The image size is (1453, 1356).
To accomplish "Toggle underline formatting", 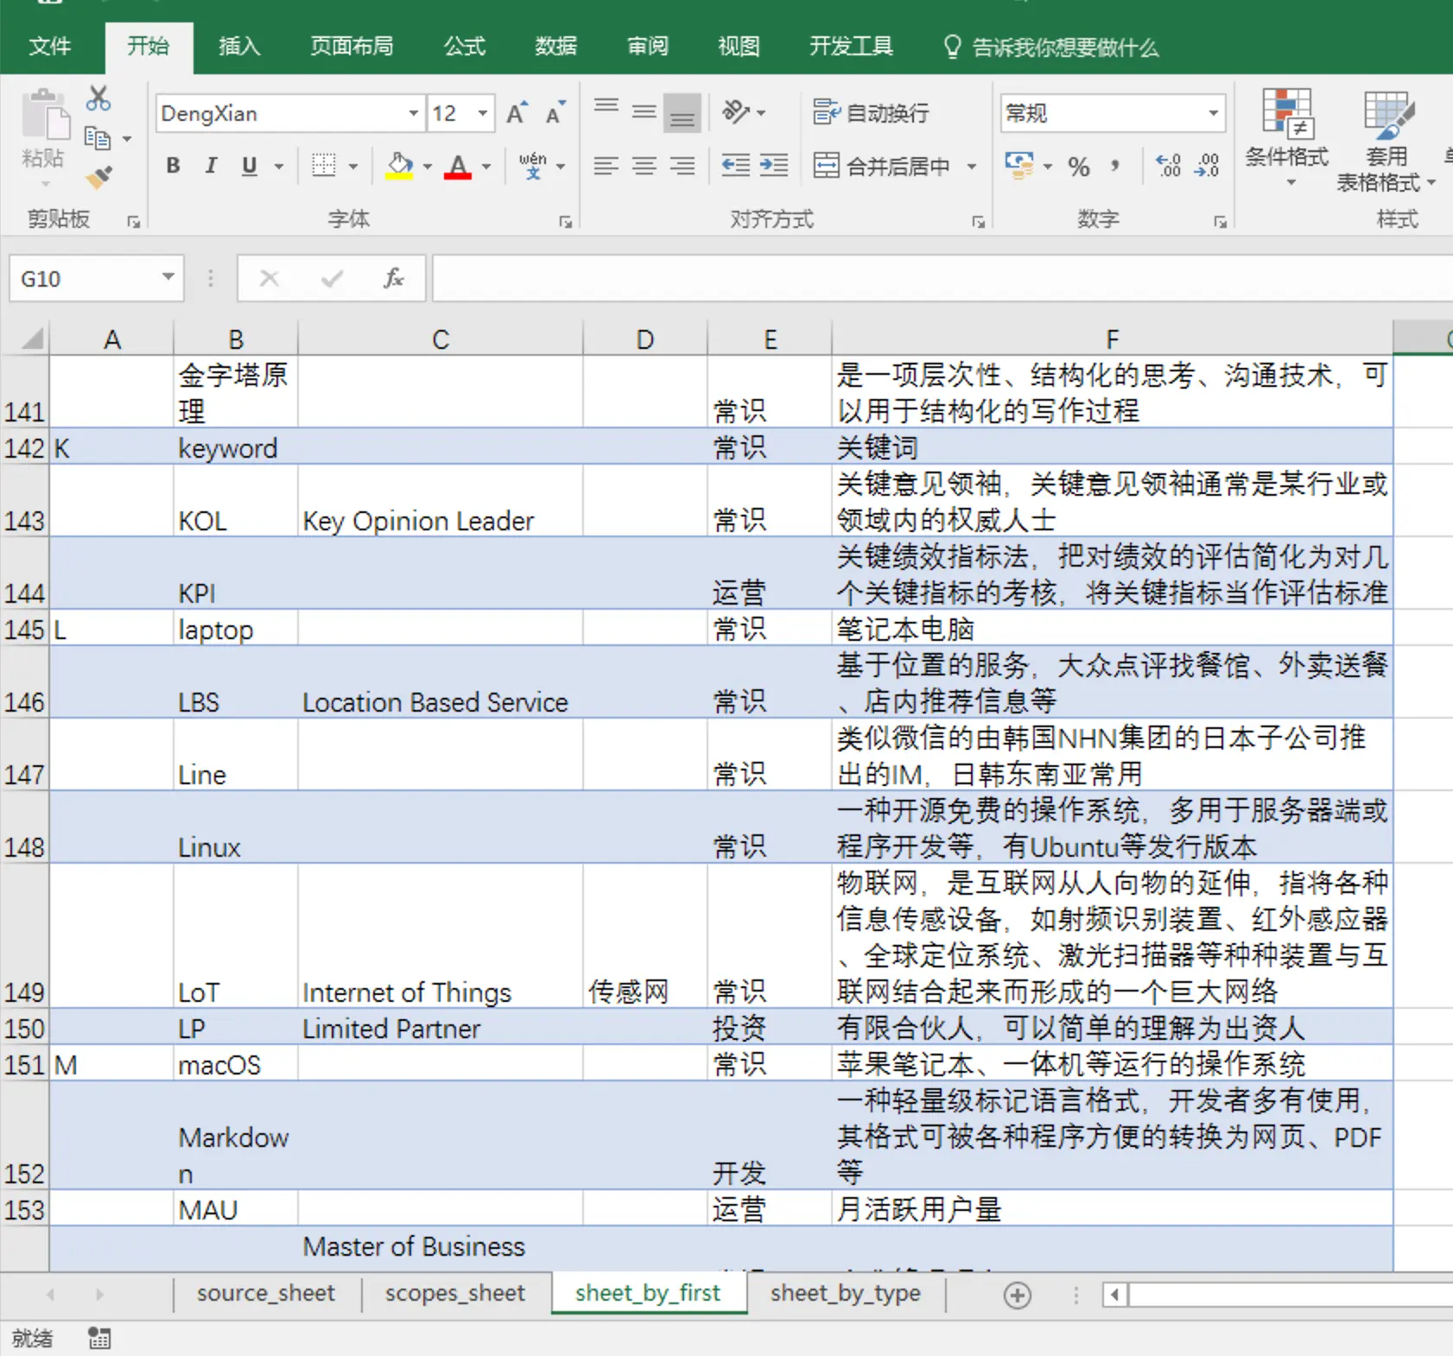I will coord(250,166).
